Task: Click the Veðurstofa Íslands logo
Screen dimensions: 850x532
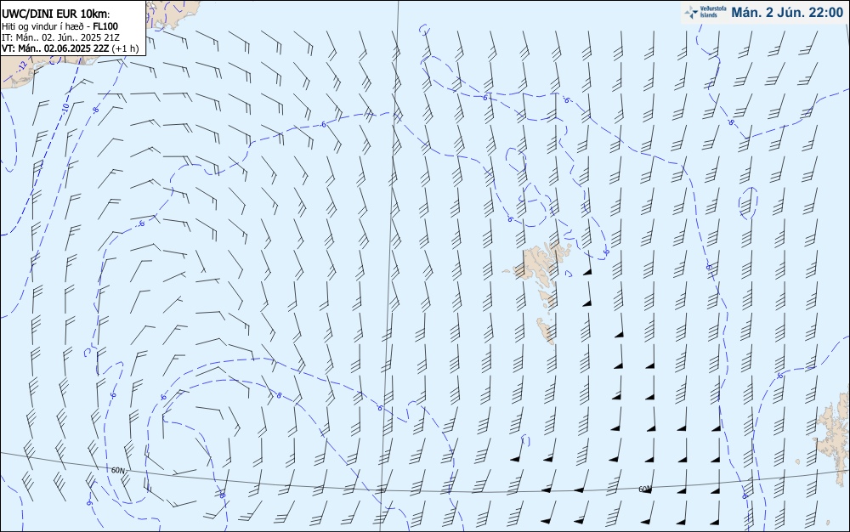Action: point(704,13)
